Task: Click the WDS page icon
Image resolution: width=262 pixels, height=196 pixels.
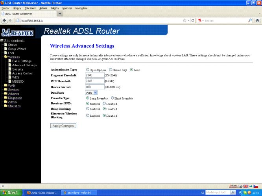Action: click(10, 77)
